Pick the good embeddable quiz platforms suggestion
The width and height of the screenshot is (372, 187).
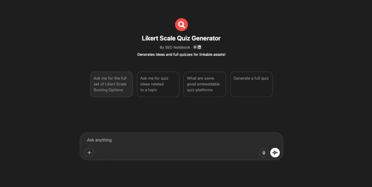coord(205,84)
